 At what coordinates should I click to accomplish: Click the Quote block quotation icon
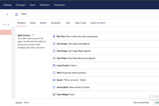click(x=54, y=80)
